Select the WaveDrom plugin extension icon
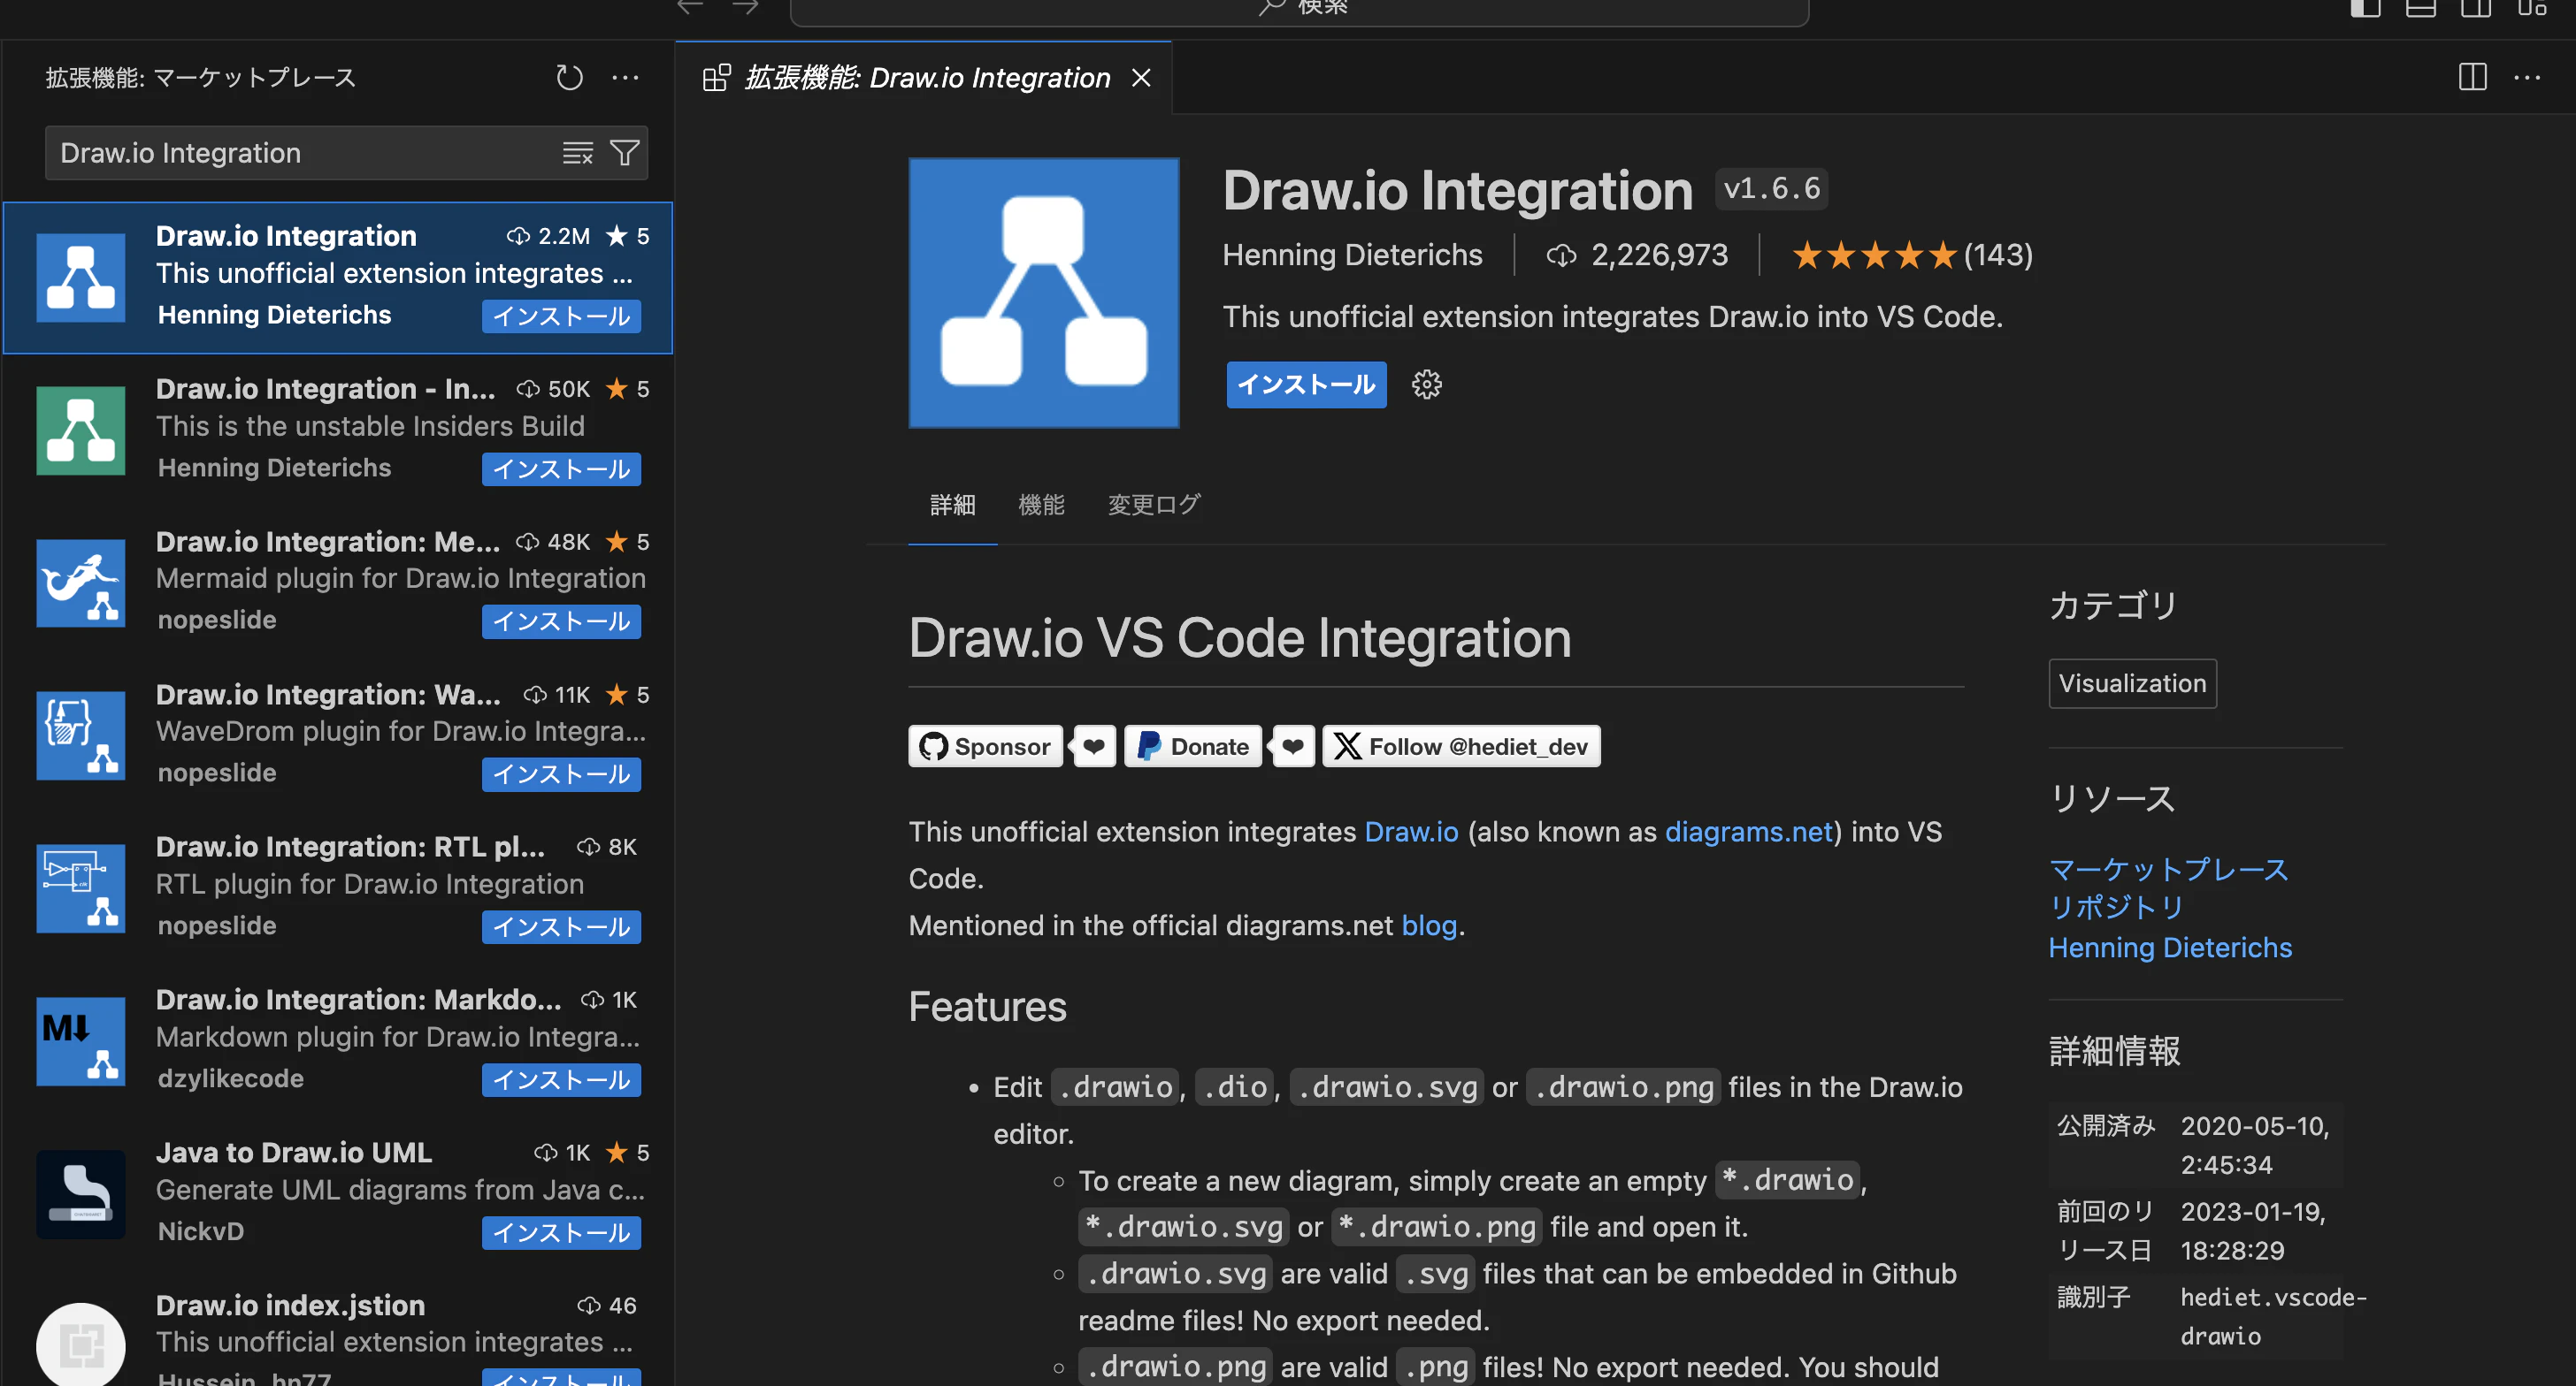 coord(81,735)
